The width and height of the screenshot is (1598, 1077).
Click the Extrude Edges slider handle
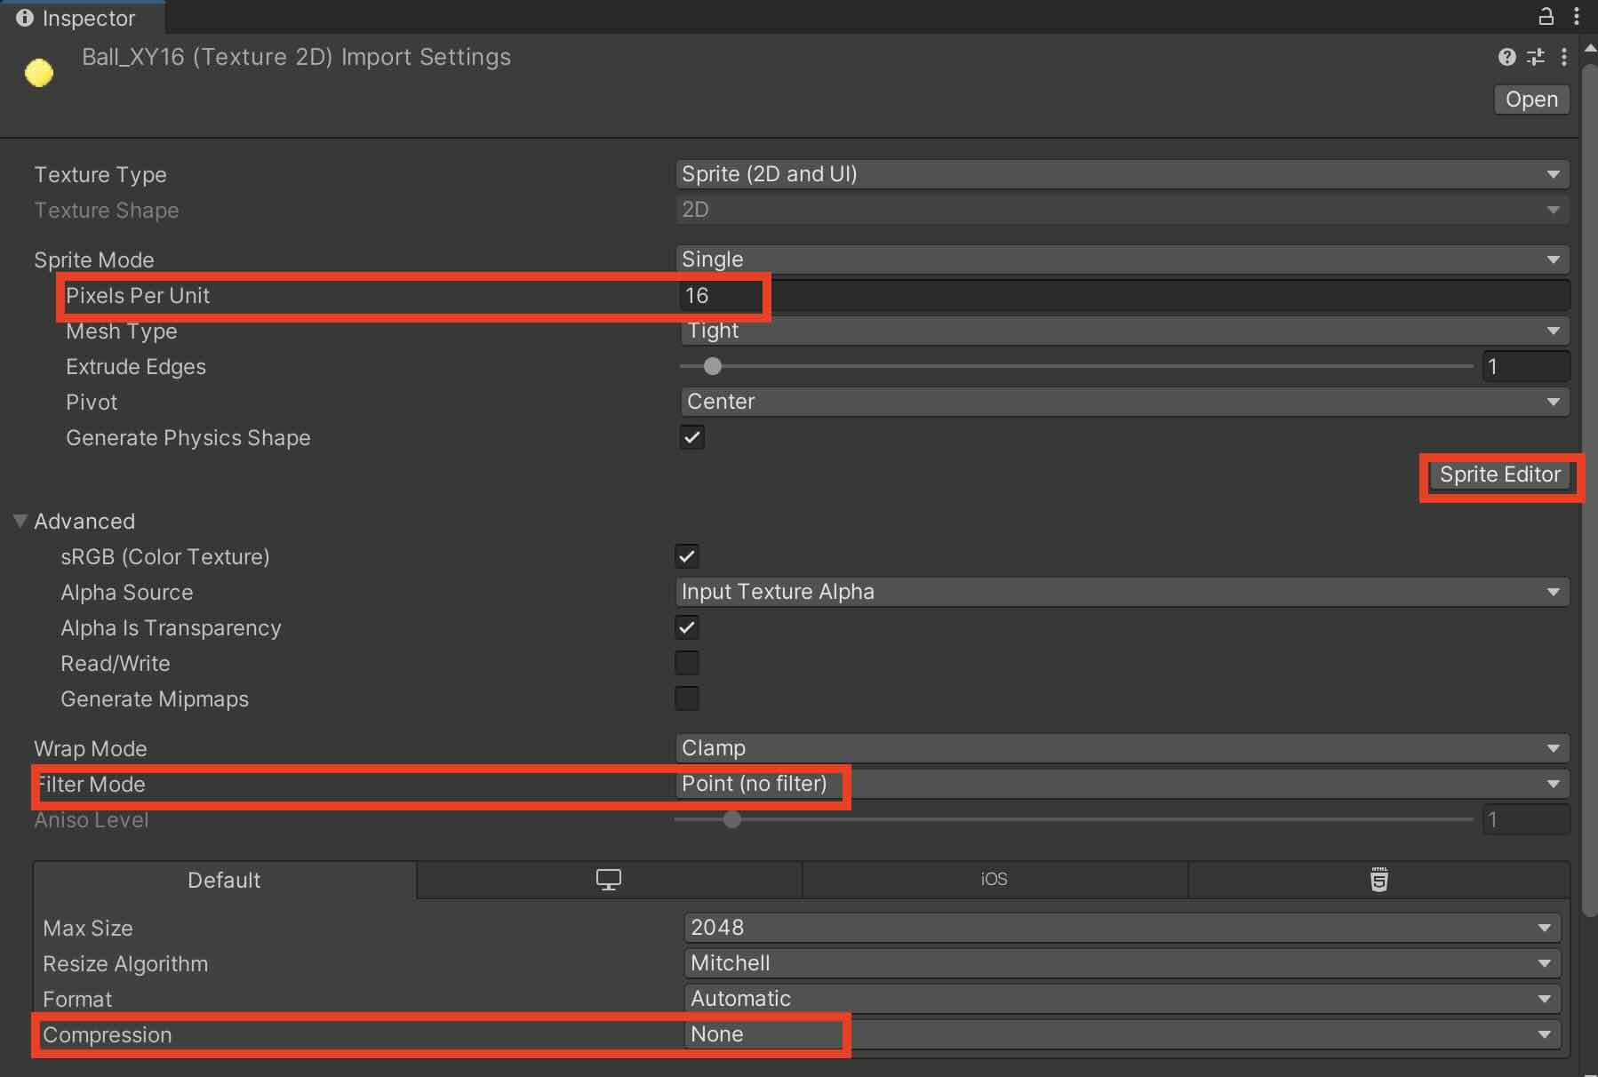[x=712, y=366]
